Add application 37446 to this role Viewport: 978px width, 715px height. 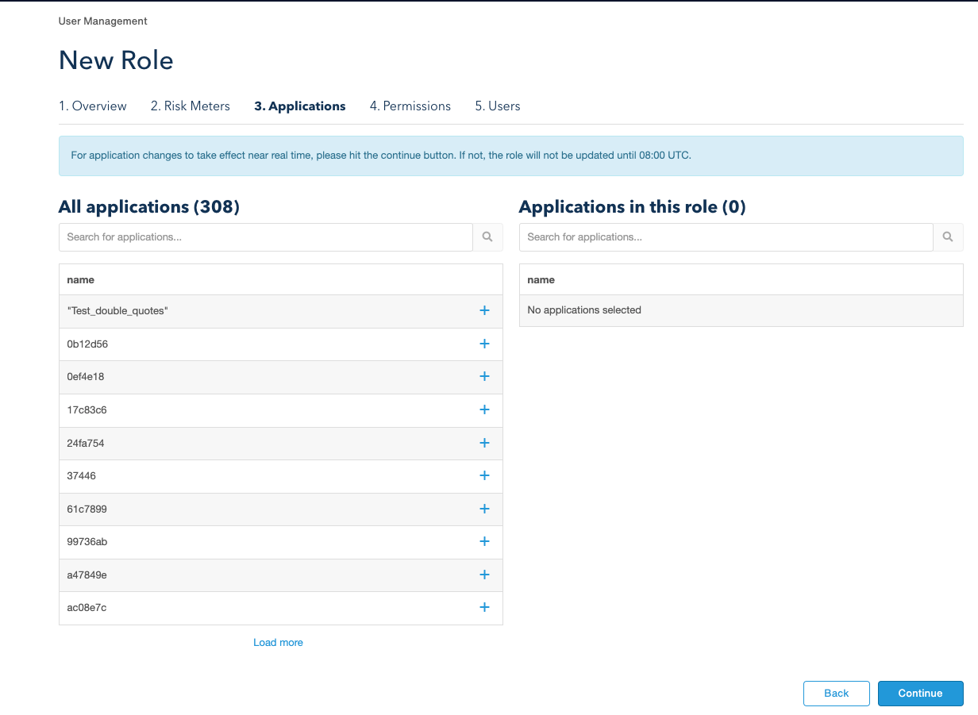tap(484, 476)
